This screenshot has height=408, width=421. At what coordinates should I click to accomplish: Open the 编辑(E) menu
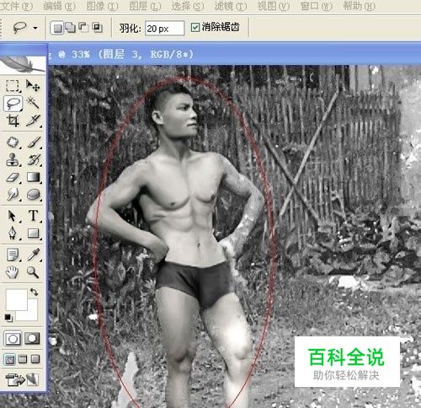pyautogui.click(x=59, y=6)
